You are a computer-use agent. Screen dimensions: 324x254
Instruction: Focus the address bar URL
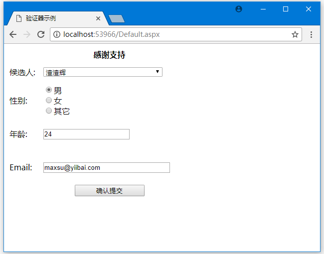point(174,34)
